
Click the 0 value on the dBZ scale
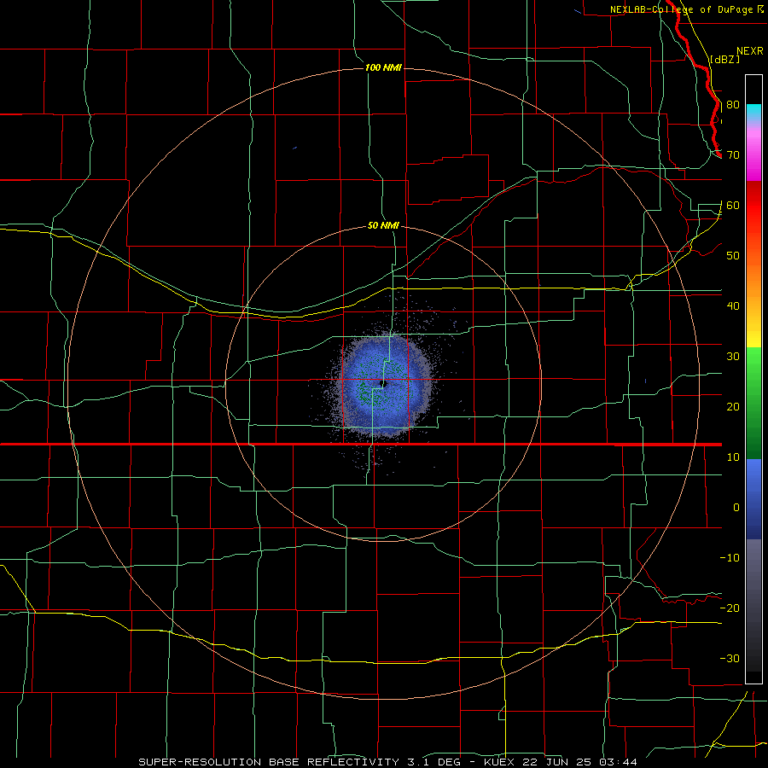736,508
